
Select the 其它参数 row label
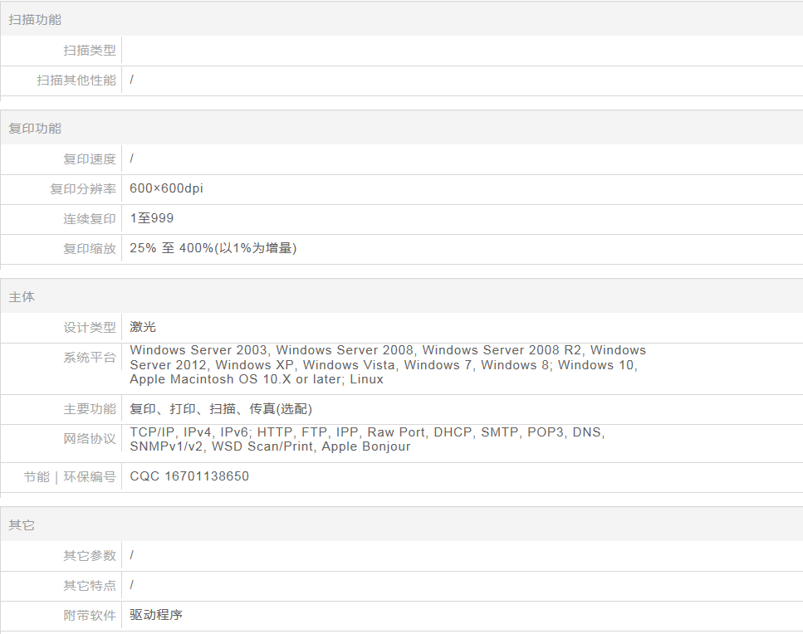pos(90,556)
